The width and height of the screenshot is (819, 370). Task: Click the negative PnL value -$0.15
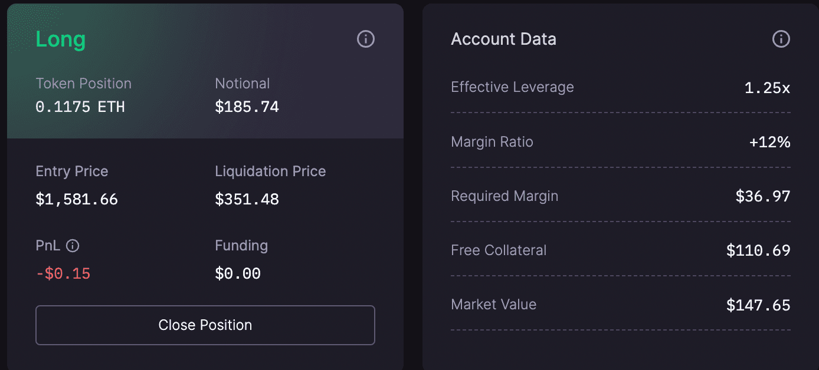pos(63,273)
